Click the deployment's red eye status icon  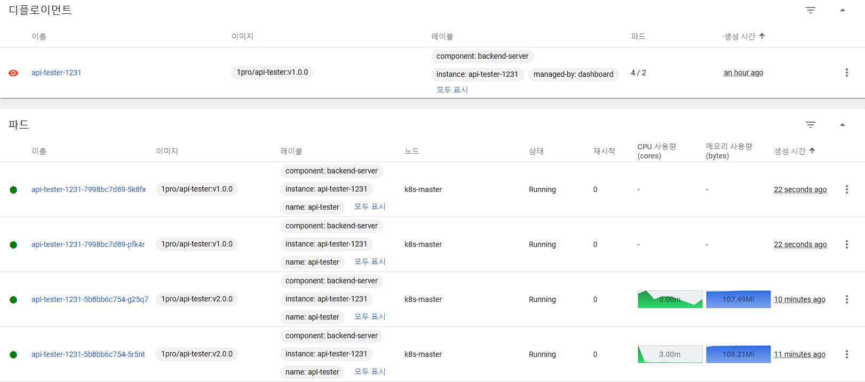click(13, 73)
